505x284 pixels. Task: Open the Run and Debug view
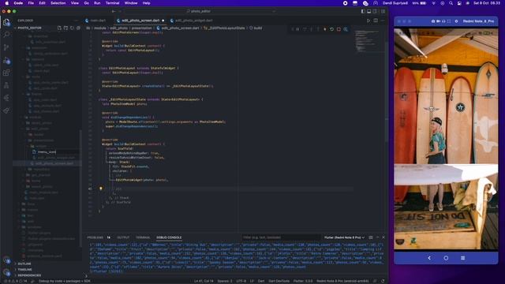click(x=6, y=60)
